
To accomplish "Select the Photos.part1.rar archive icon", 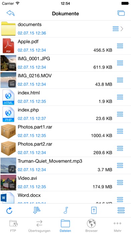I will point(8,131).
